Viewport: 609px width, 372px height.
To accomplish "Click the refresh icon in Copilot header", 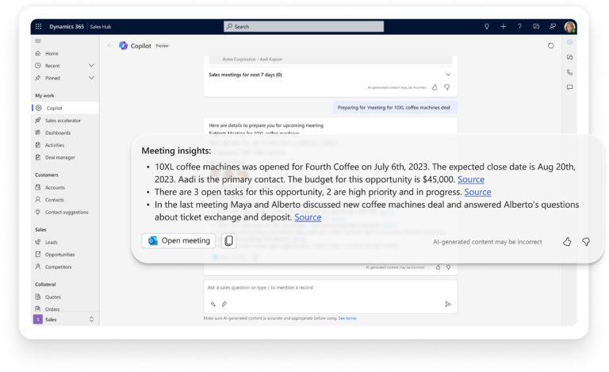I will point(551,46).
